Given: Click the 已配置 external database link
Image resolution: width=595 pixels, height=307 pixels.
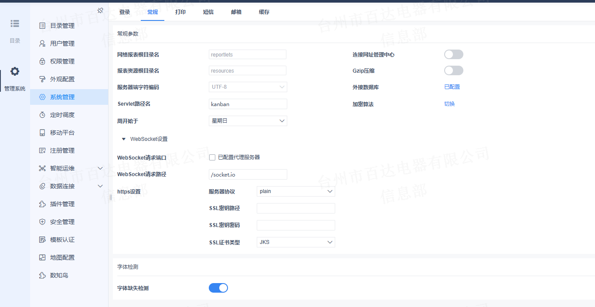Looking at the screenshot, I should [452, 87].
